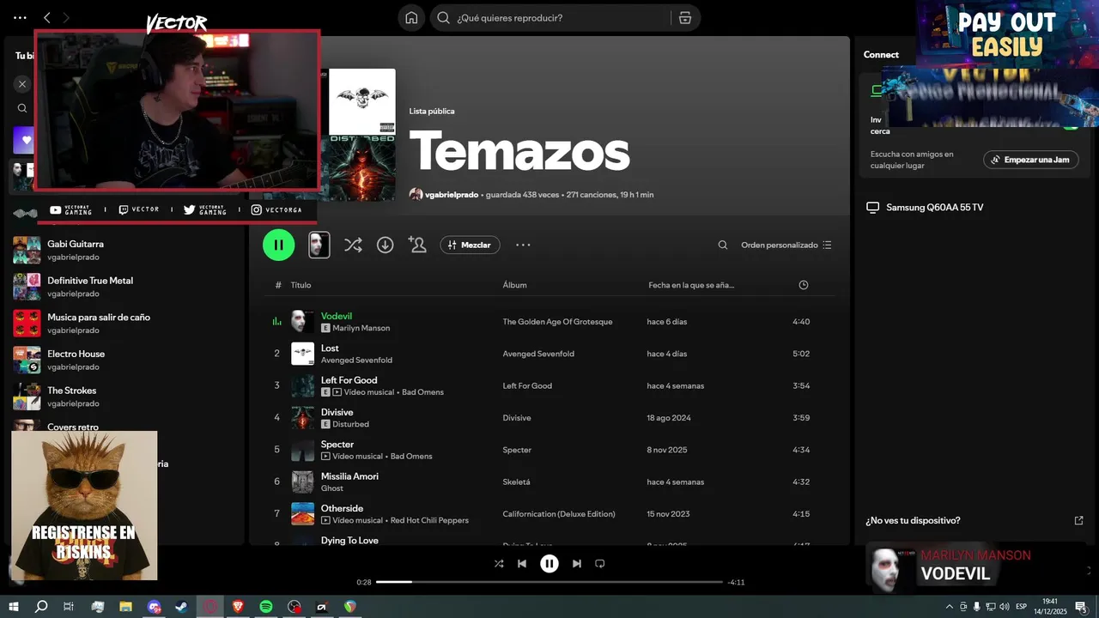The height and width of the screenshot is (618, 1099).
Task: Open Windows taskbar search
Action: (40, 606)
